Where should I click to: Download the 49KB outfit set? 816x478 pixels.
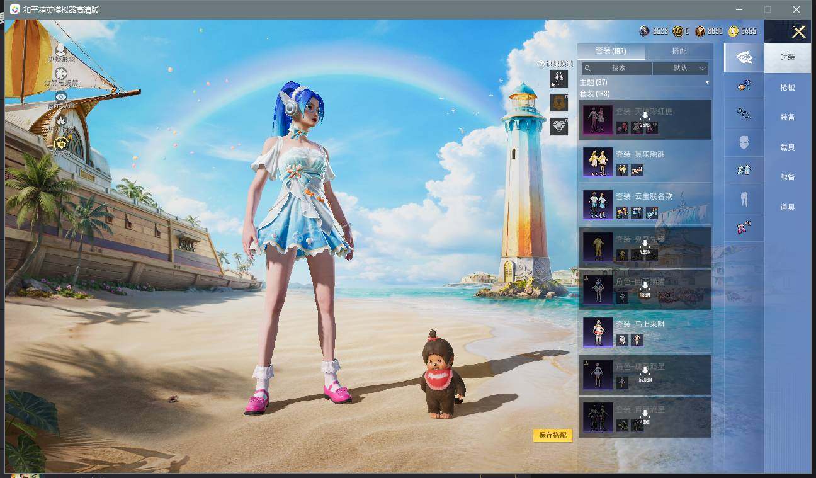(645, 417)
